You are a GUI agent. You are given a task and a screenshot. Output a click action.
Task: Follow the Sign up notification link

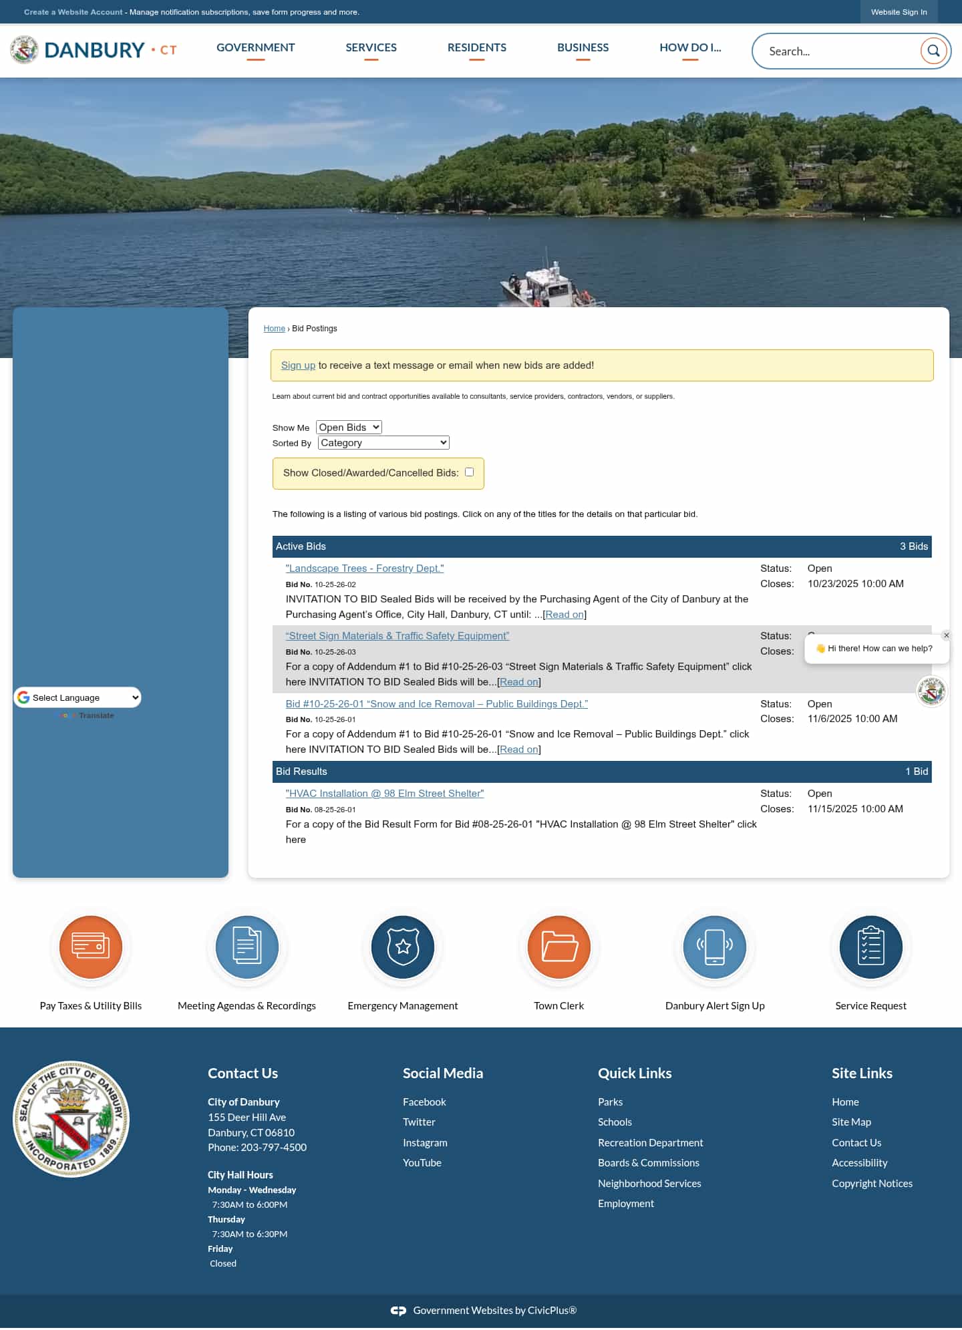point(298,365)
